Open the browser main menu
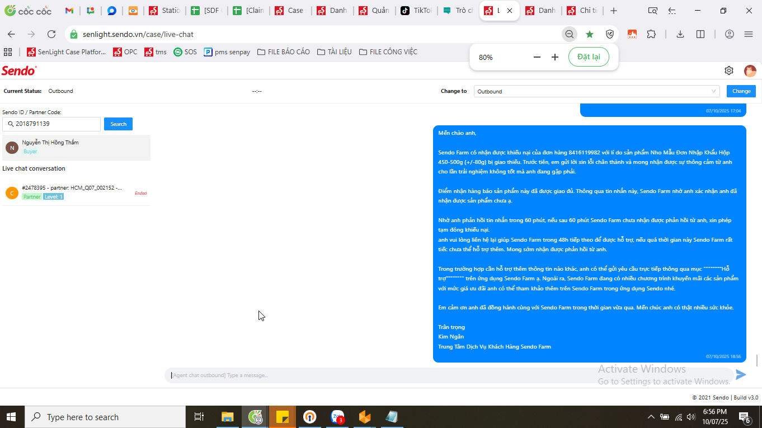762x428 pixels. tap(749, 34)
